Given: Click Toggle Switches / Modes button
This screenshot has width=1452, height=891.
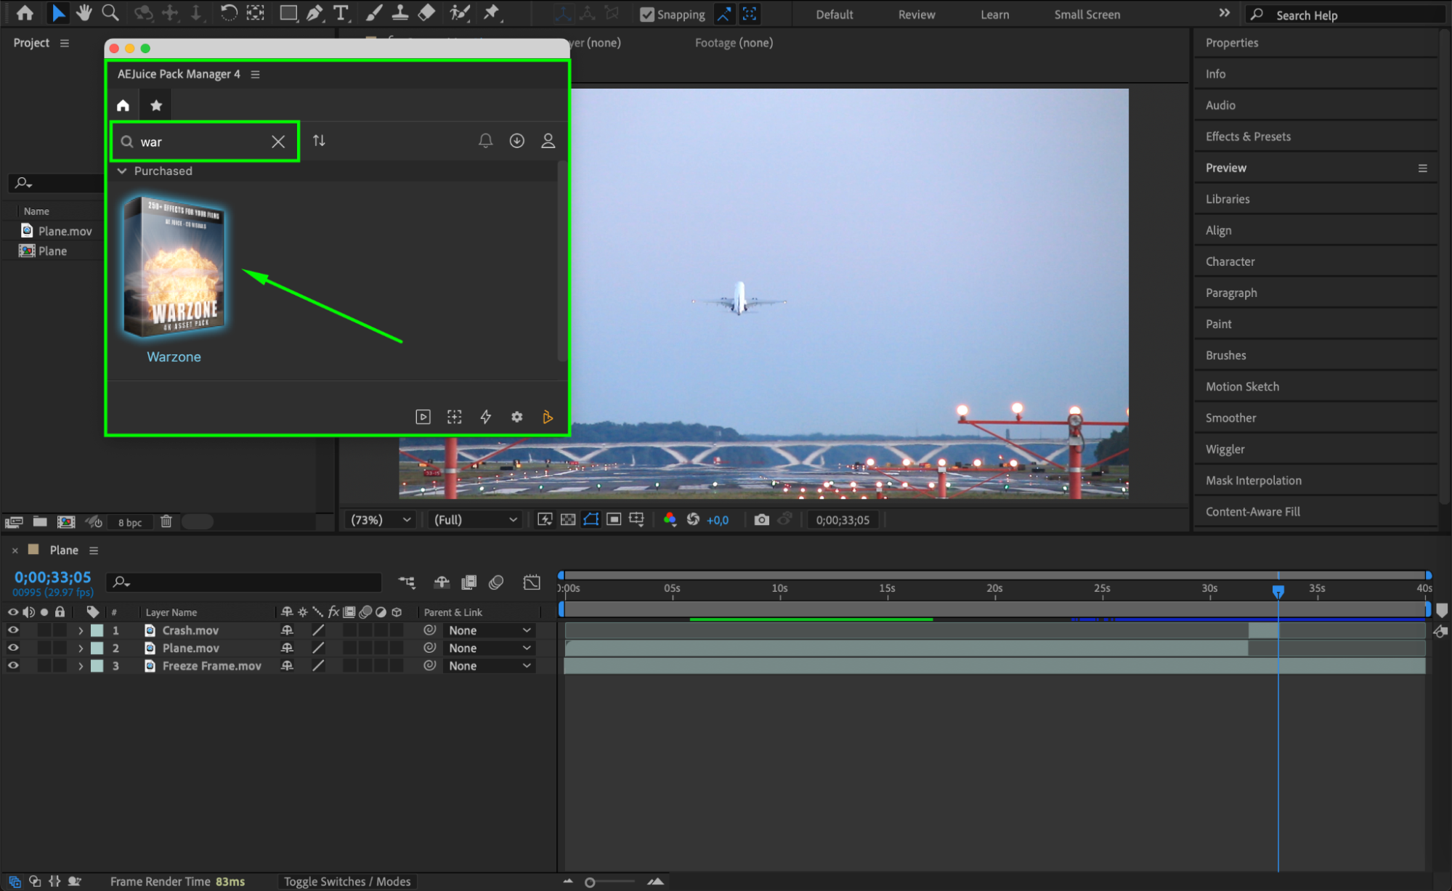Looking at the screenshot, I should 346,882.
